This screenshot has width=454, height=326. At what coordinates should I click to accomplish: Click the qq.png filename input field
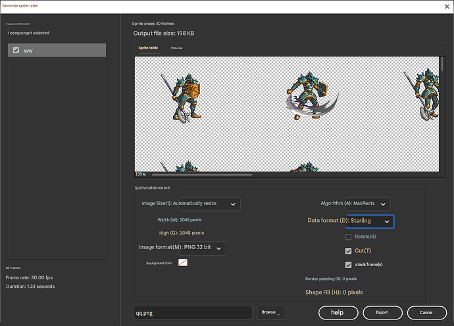click(193, 313)
